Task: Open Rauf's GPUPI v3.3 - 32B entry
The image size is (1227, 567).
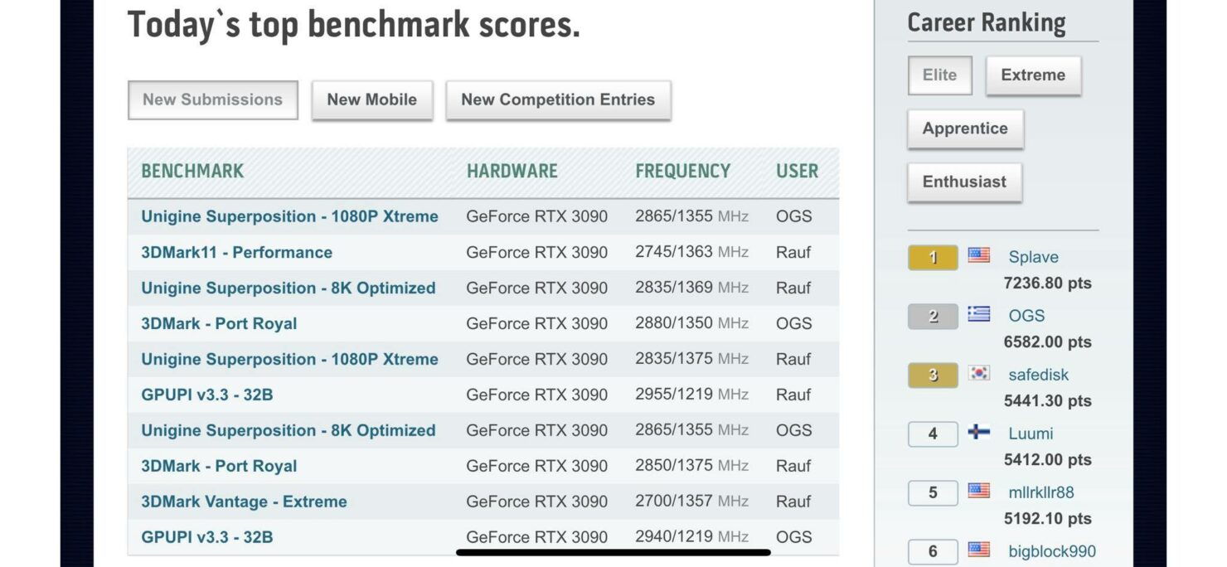Action: tap(206, 395)
